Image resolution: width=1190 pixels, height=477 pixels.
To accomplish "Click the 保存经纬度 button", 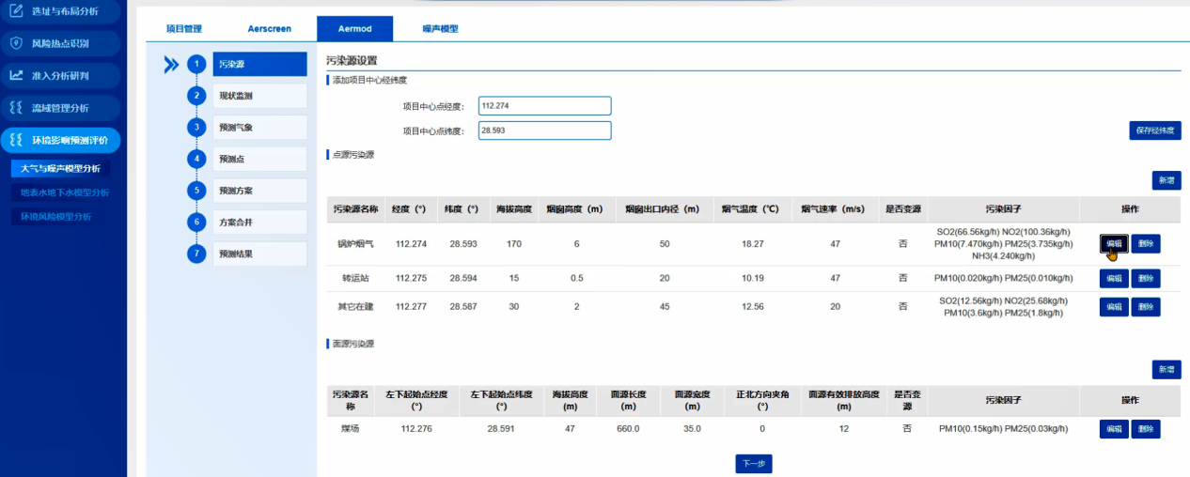I will 1154,131.
